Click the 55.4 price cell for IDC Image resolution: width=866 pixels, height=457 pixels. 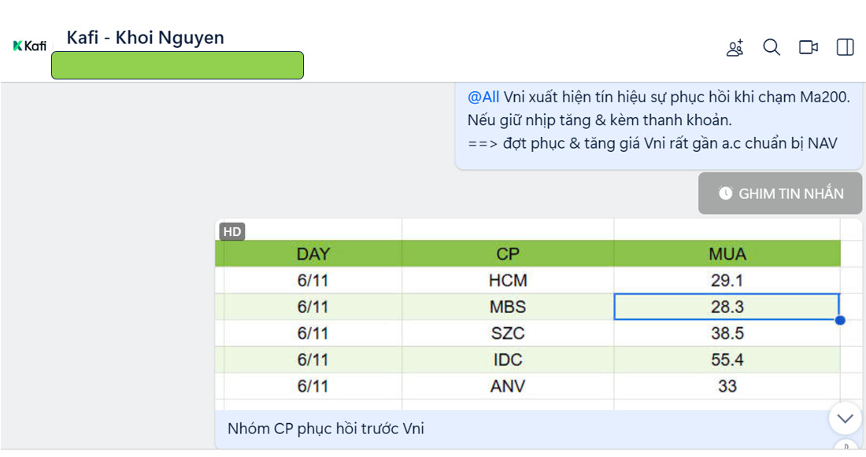point(727,359)
